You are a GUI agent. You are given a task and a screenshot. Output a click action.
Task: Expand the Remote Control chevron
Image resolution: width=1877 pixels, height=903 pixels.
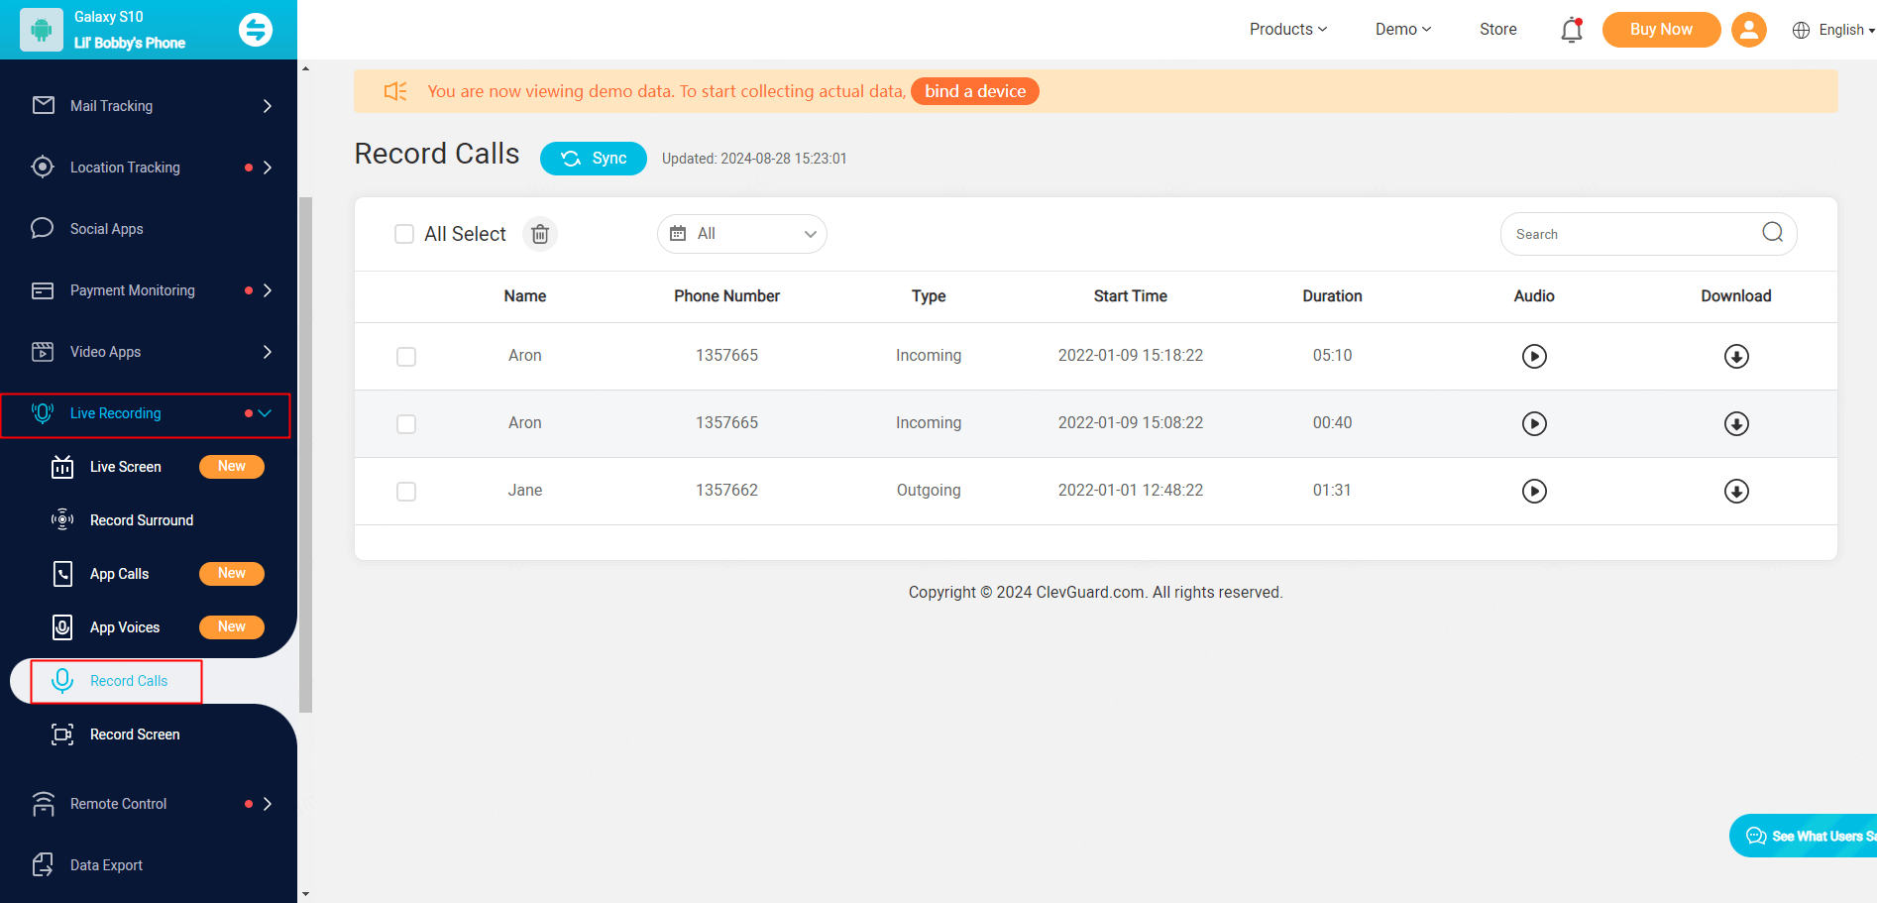pyautogui.click(x=268, y=804)
